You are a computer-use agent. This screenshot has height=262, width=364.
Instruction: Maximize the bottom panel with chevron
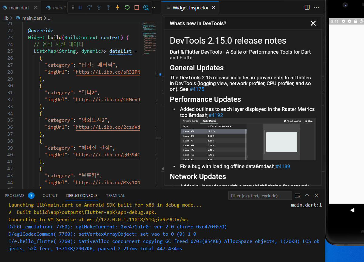[x=307, y=195]
